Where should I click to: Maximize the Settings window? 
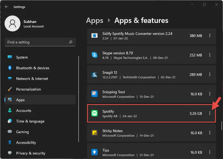pyautogui.click(x=204, y=5)
